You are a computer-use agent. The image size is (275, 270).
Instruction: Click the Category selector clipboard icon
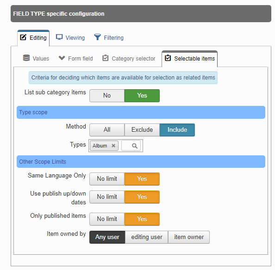click(x=105, y=58)
